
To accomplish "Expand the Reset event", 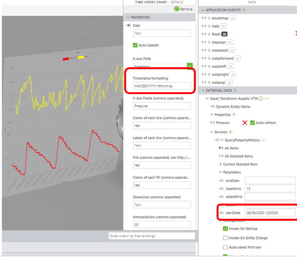I will [x=209, y=34].
